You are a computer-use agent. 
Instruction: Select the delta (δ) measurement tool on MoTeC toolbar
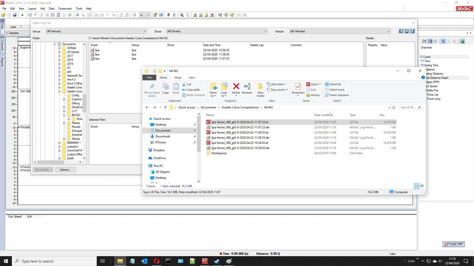(x=168, y=15)
